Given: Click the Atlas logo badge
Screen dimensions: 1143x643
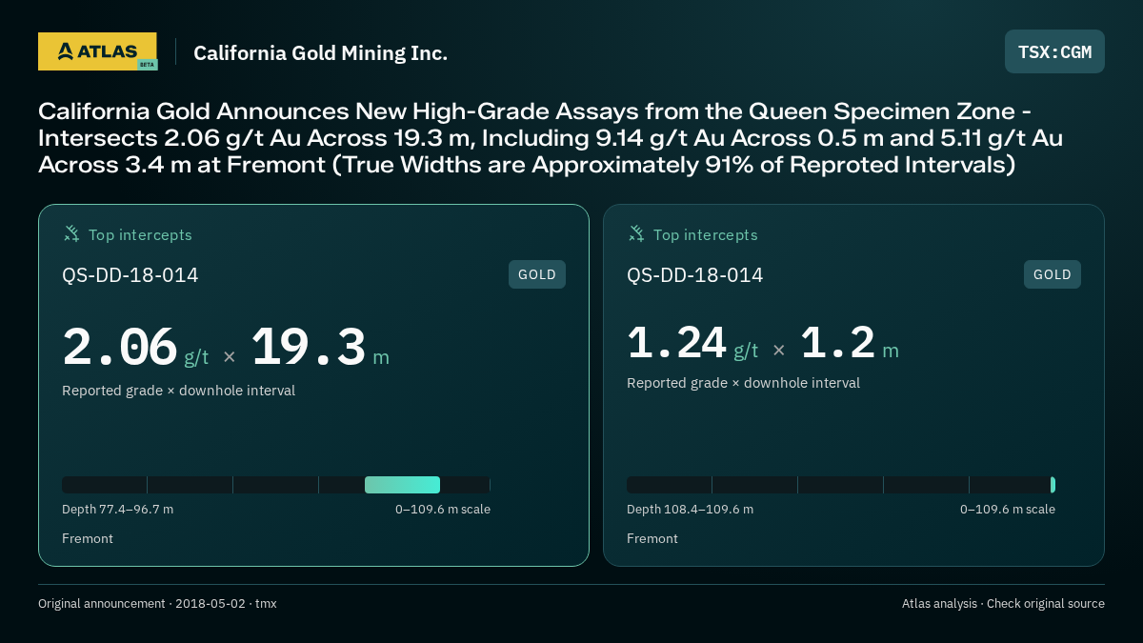Looking at the screenshot, I should 97,51.
